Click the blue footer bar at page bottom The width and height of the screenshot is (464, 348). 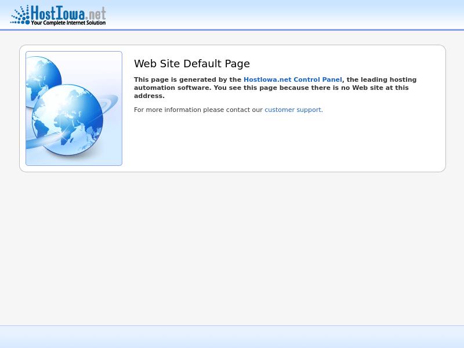(x=232, y=337)
